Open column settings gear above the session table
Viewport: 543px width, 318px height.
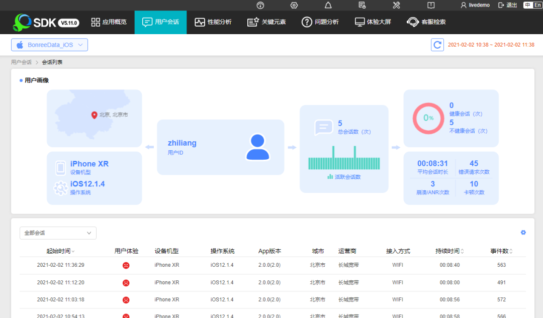coord(523,233)
